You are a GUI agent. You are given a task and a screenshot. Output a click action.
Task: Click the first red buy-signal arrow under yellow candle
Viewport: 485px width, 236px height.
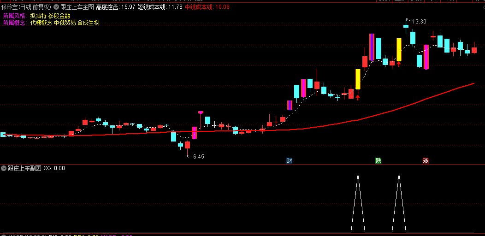coord(358,98)
